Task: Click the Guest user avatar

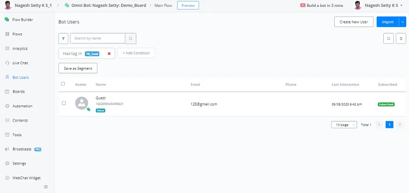Action: tap(82, 103)
